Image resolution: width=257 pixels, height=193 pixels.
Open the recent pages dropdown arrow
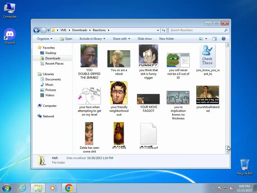tap(48, 30)
